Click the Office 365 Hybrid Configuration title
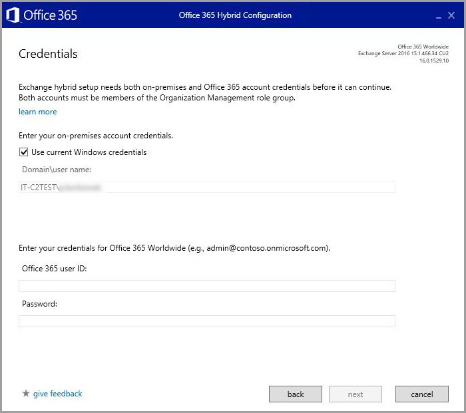Image resolution: width=466 pixels, height=413 pixels. (235, 15)
